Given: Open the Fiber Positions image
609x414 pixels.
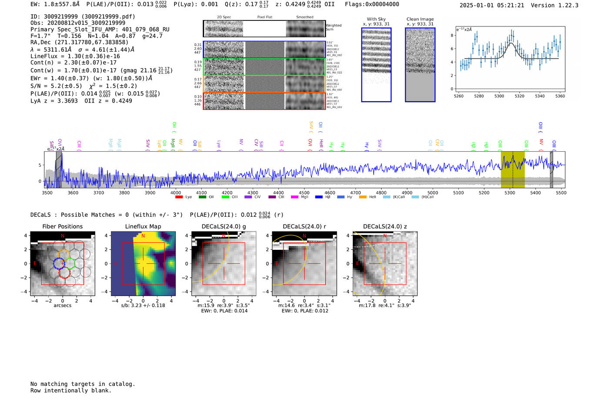Looking at the screenshot, I should pyautogui.click(x=63, y=263).
